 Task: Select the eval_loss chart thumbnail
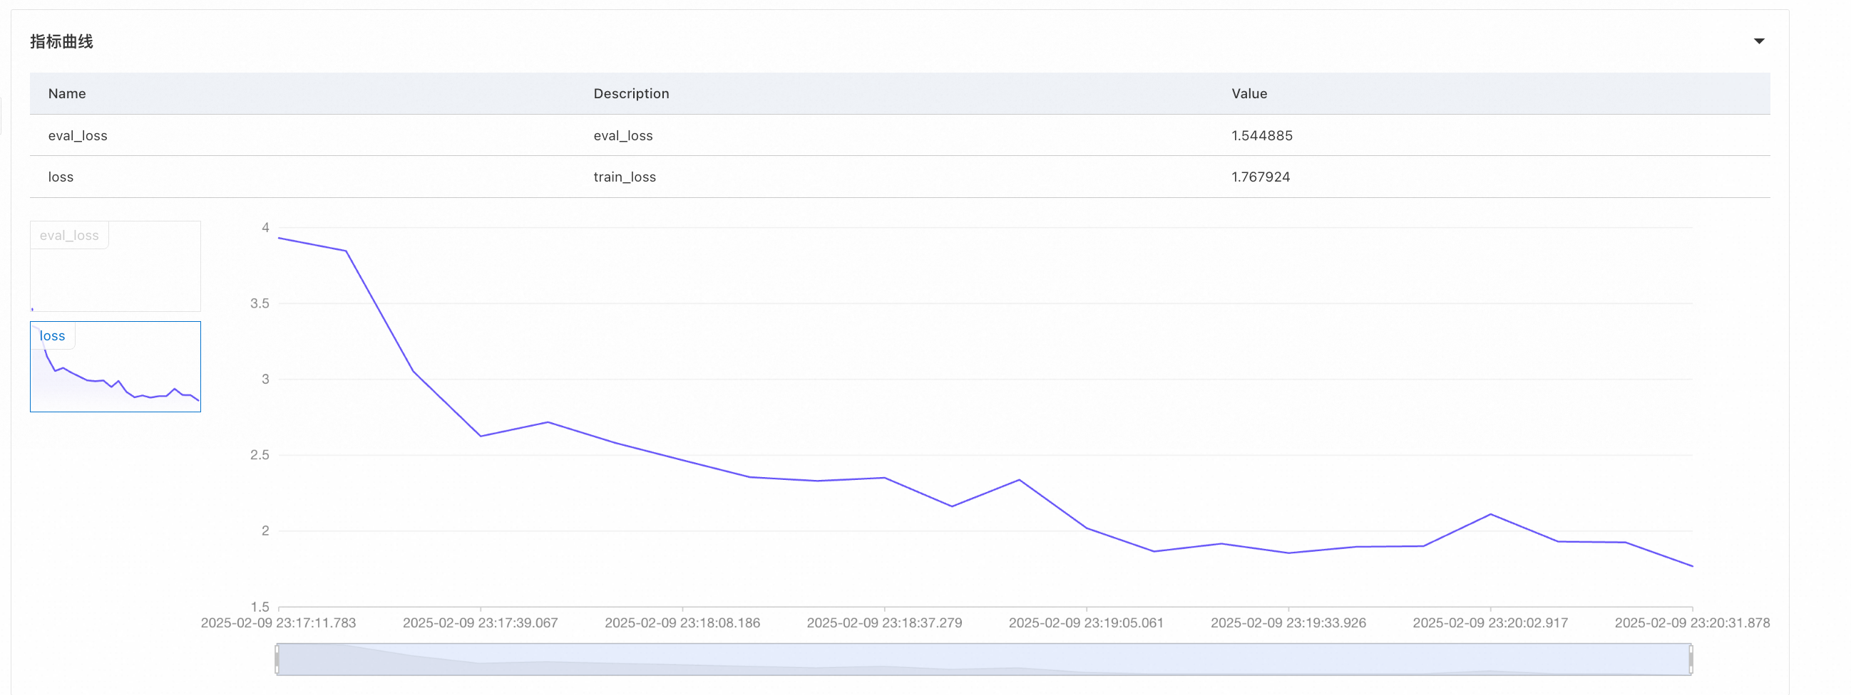(115, 266)
